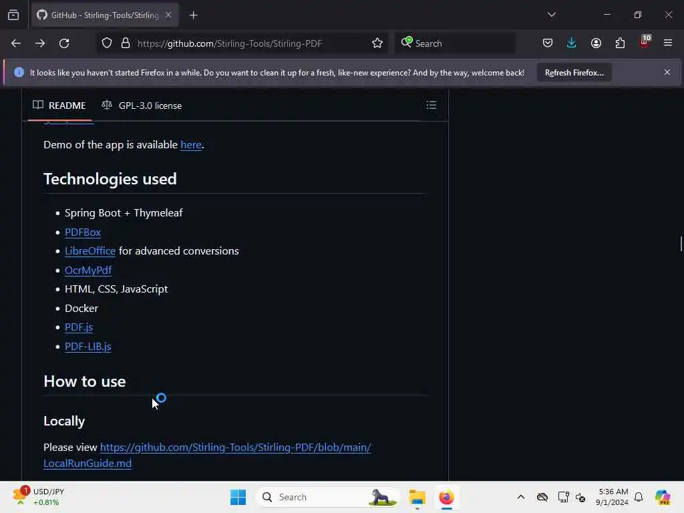Click the muted volume tray icon
This screenshot has width=684, height=513.
[580, 497]
